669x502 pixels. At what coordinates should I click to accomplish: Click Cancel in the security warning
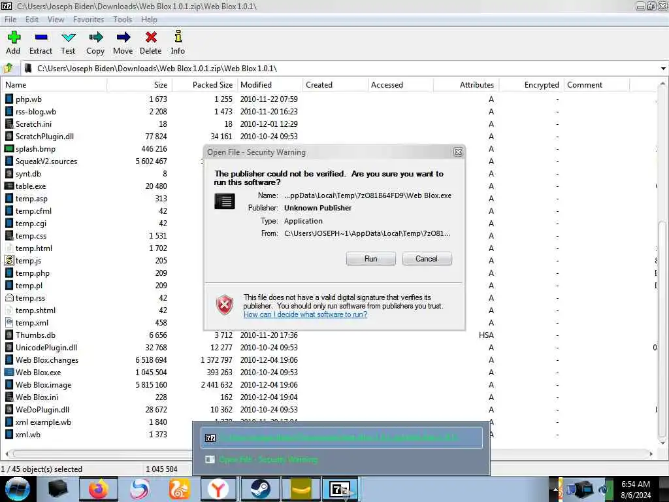pyautogui.click(x=427, y=259)
